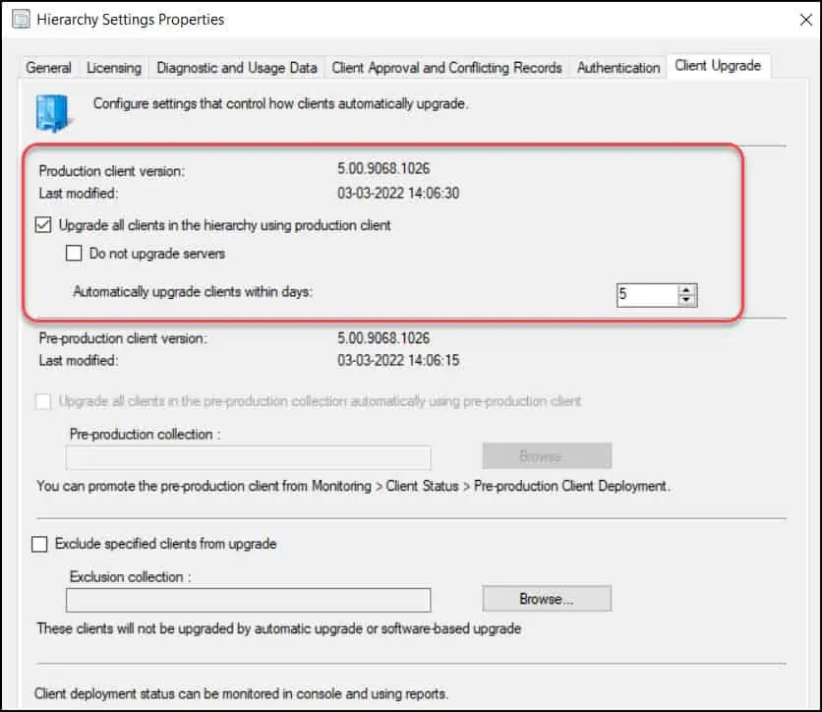Click the blue client upgrade server icon

[54, 113]
